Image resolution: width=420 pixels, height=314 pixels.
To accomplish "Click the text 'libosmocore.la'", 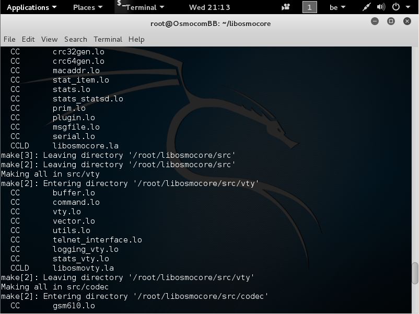I will (x=86, y=146).
